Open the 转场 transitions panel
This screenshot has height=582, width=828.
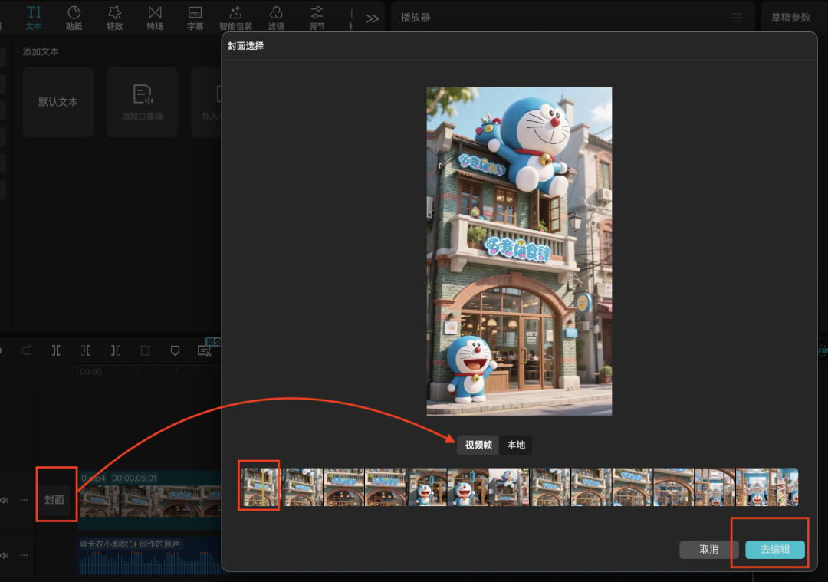(155, 18)
